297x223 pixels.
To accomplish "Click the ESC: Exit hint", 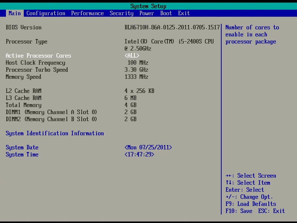I will click(x=271, y=211).
